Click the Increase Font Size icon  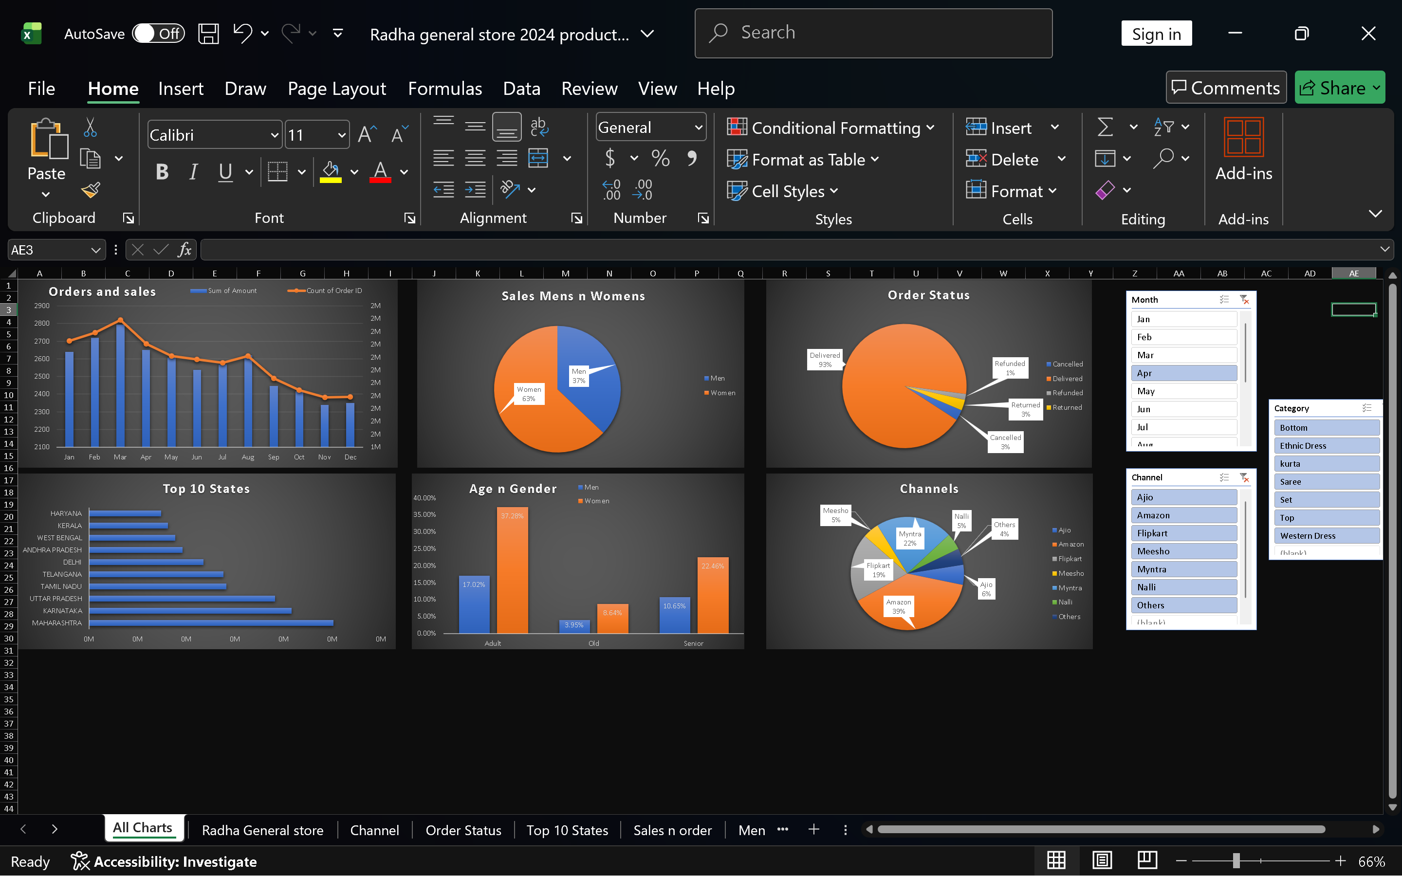click(x=368, y=135)
